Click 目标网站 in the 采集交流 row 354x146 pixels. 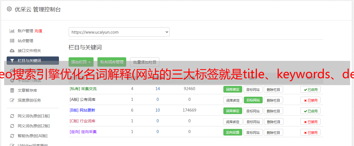tap(253, 89)
